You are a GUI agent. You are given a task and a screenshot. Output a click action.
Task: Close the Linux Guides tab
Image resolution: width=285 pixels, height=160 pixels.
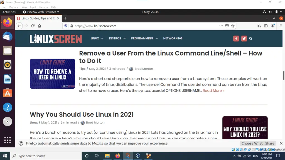click(58, 18)
